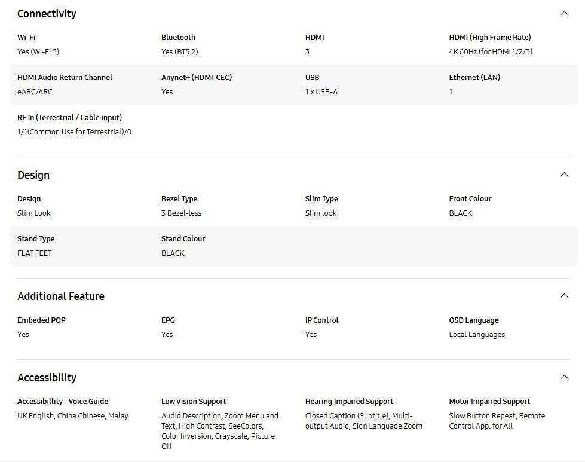Click the Design section heading
585x462 pixels.
[x=33, y=175]
